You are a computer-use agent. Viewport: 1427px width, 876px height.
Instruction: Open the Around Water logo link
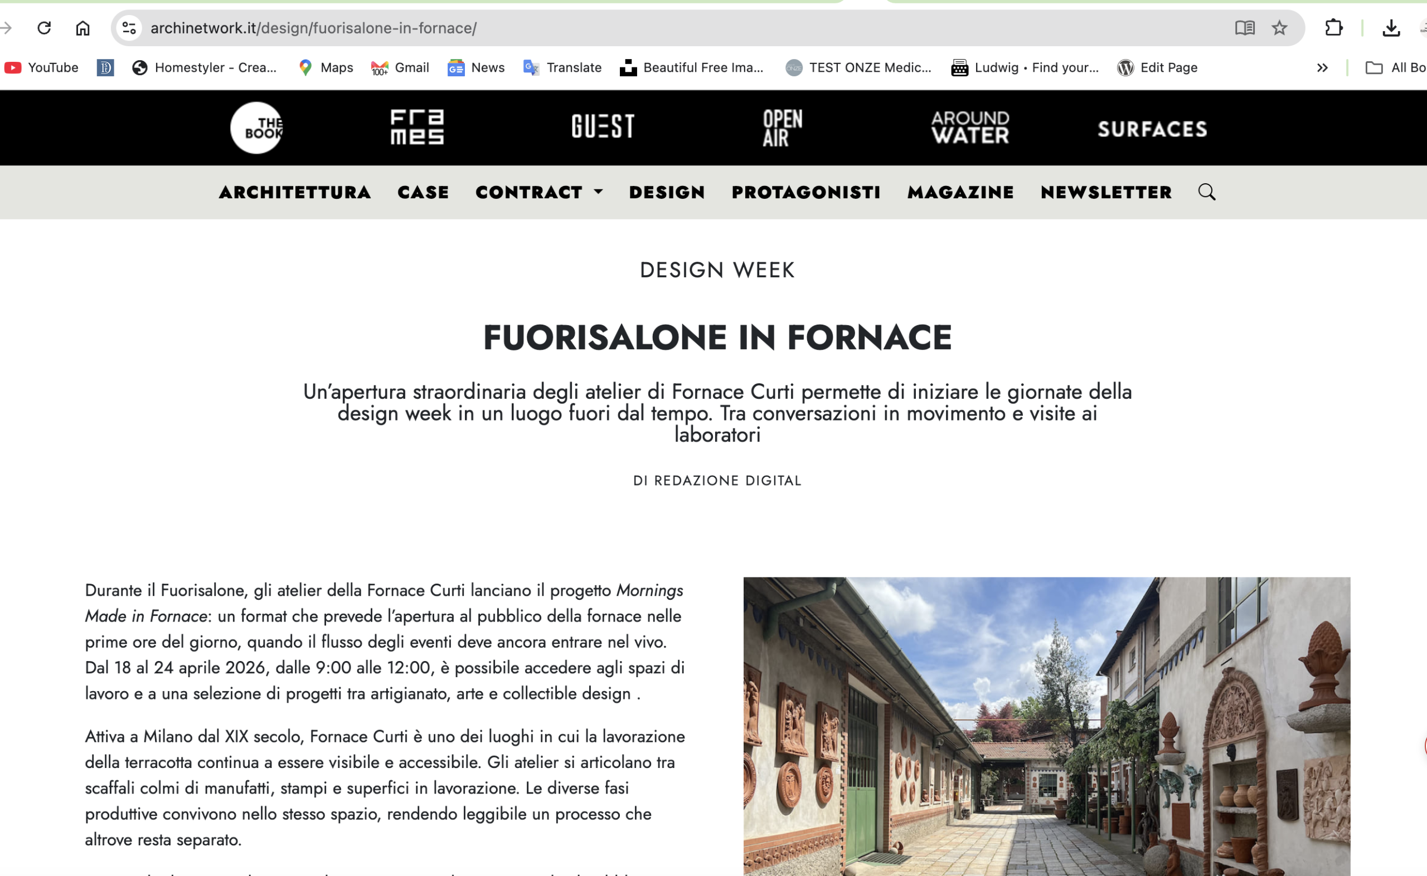(x=970, y=128)
